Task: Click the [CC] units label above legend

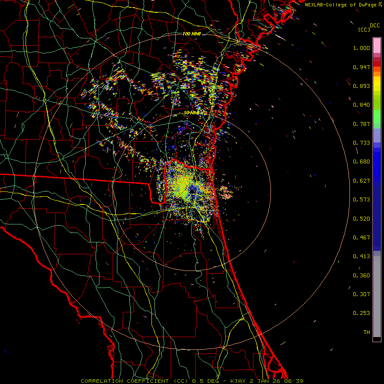Action: [x=364, y=29]
